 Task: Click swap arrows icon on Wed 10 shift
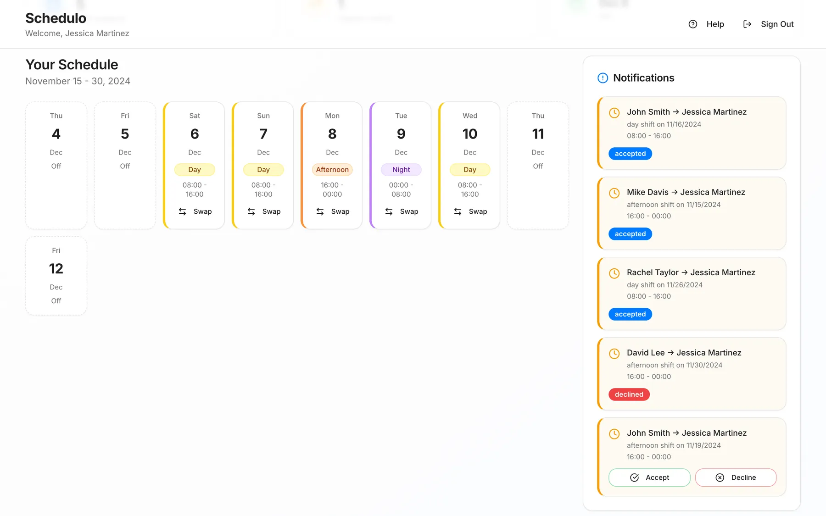point(458,211)
